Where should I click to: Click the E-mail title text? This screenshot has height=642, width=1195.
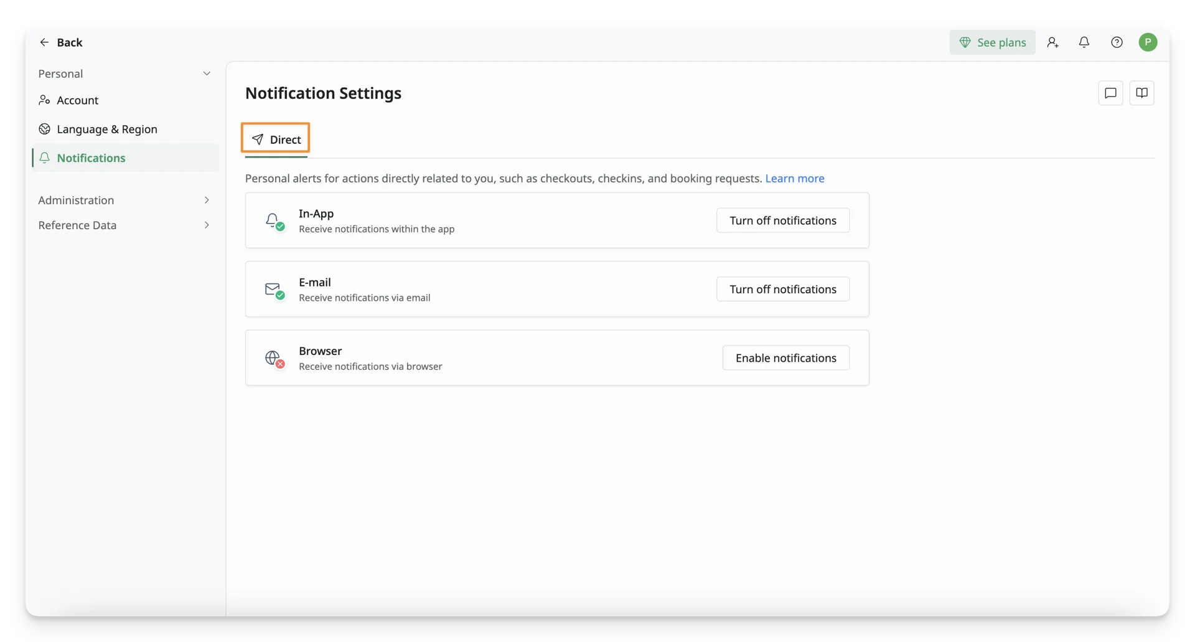click(315, 282)
